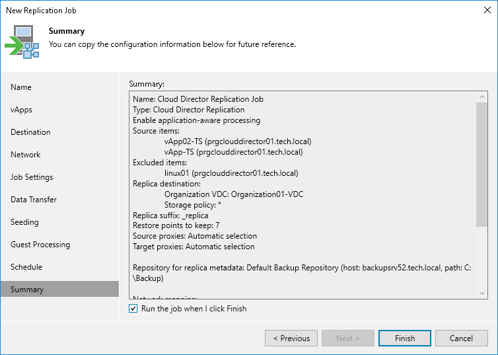Open the Job Settings step
This screenshot has height=355, width=498.
point(32,177)
